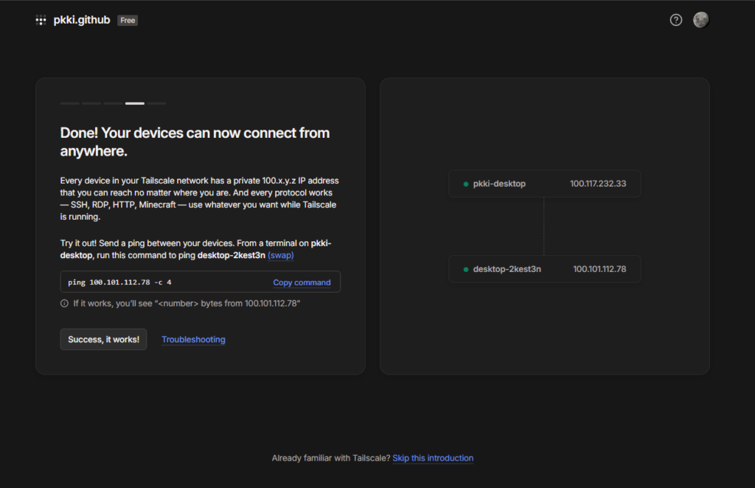Swap the ping source and target devices
This screenshot has height=488, width=755.
pyautogui.click(x=291, y=255)
